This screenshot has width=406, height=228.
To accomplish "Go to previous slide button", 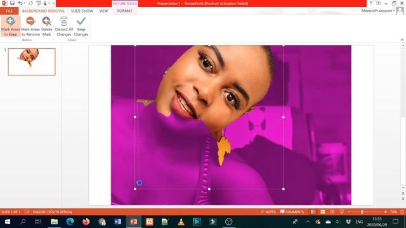I will (403, 193).
